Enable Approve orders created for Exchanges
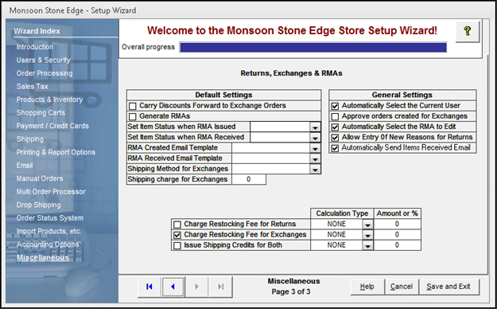The image size is (497, 309). coord(335,116)
